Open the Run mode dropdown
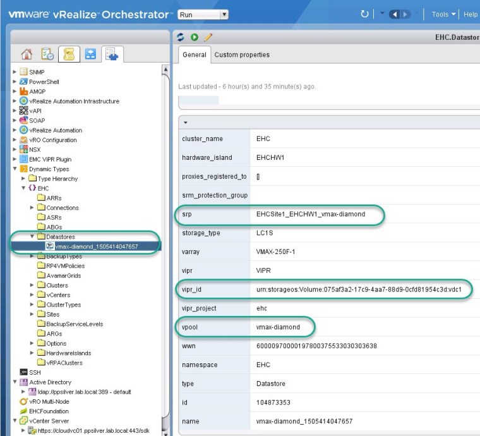This screenshot has width=480, height=436. [203, 14]
